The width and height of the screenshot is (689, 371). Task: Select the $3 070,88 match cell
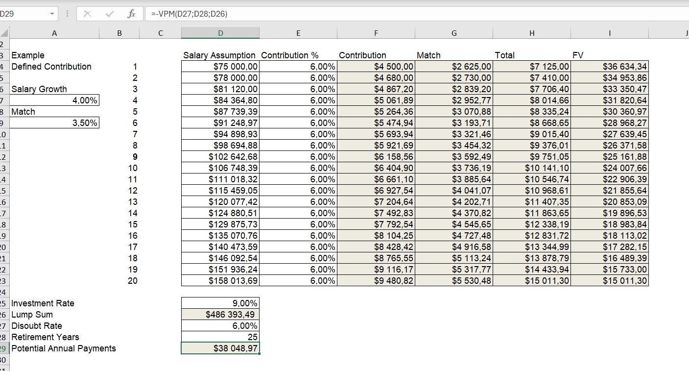[454, 112]
